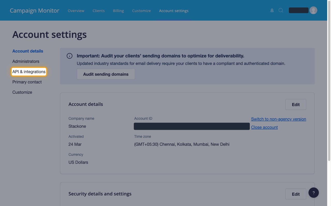The image size is (331, 206).
Task: Edit the Account details section
Action: point(296,105)
